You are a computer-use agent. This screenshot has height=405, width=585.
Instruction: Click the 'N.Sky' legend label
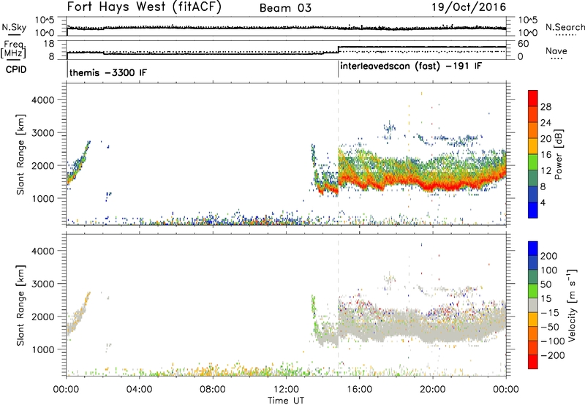14,27
